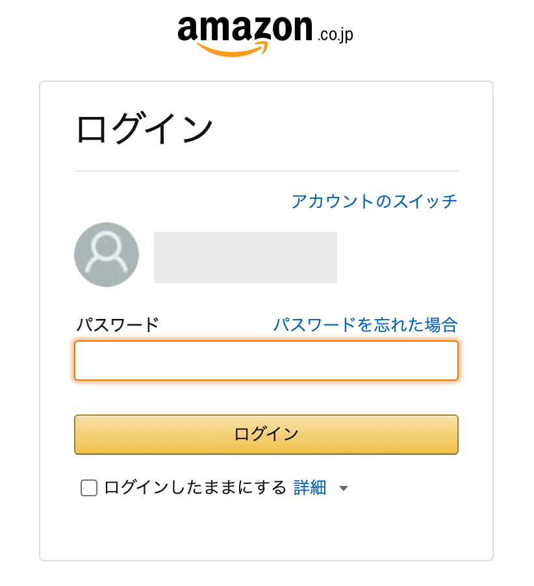
Task: Follow the パスワードを忘れた場合 link
Action: click(x=366, y=324)
